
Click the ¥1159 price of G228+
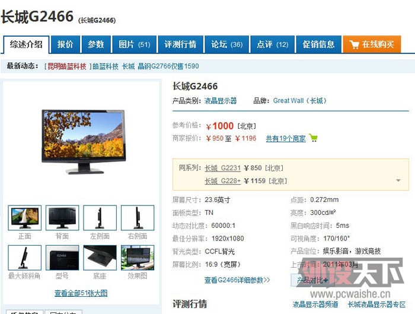pyautogui.click(x=254, y=181)
